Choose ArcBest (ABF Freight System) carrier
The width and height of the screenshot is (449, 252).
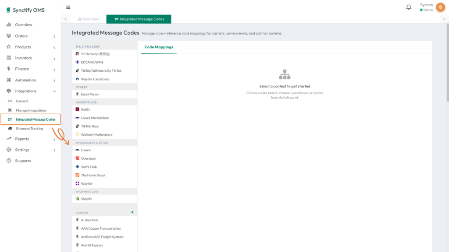click(104, 237)
